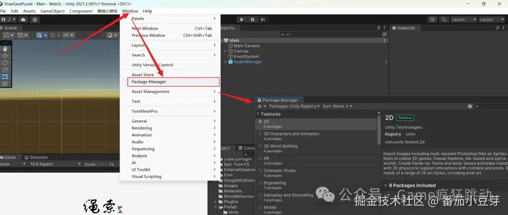Open the Packages: Unity Registry dropdown
Image resolution: width=508 pixels, height=215 pixels.
coord(294,106)
